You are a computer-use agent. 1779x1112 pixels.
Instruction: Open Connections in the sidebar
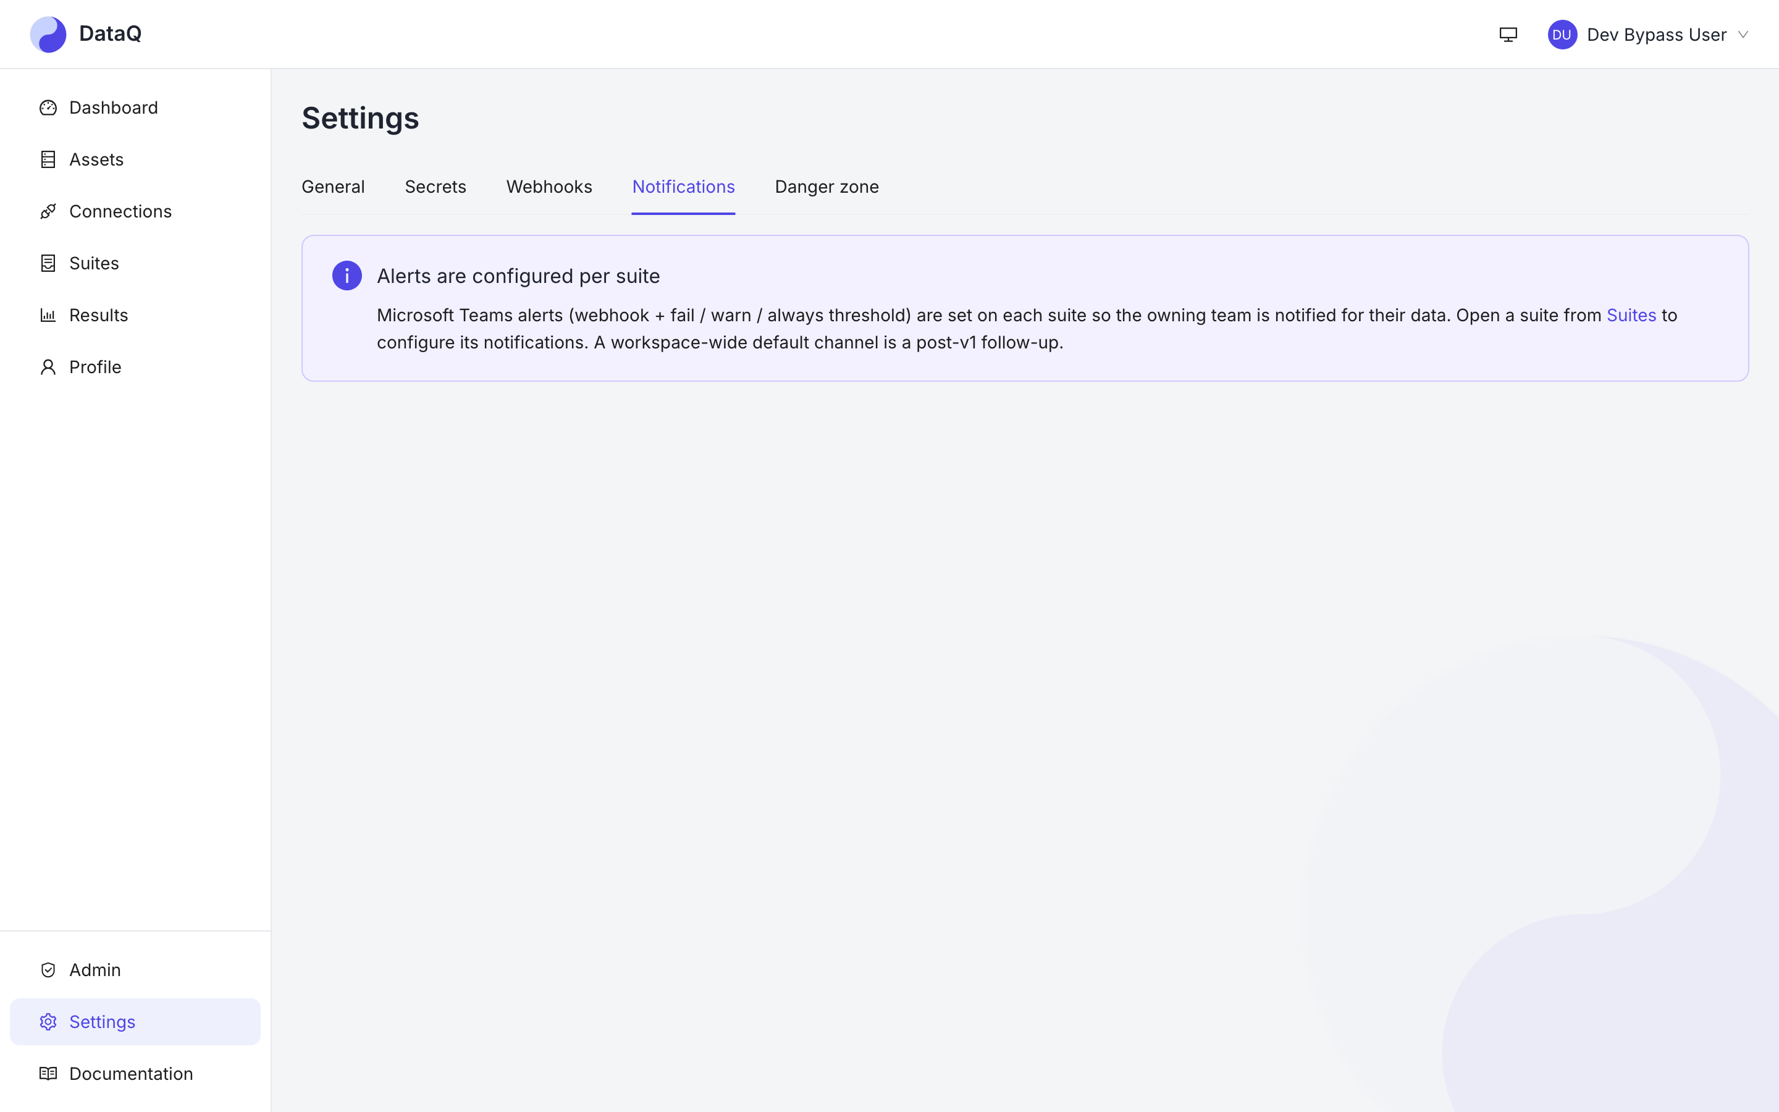coord(135,212)
